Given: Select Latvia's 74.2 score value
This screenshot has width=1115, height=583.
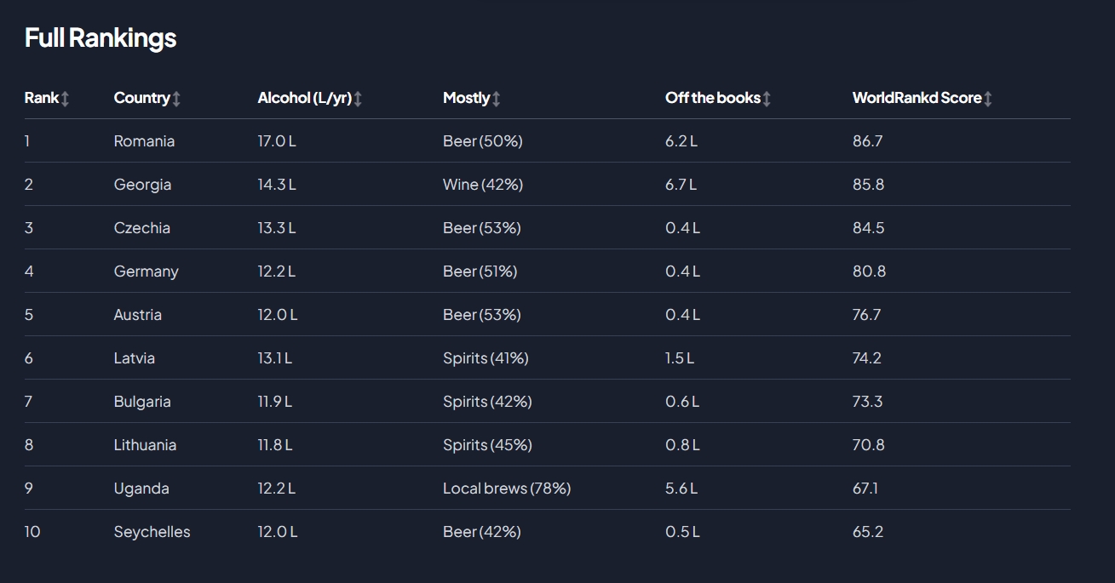Looking at the screenshot, I should (866, 358).
